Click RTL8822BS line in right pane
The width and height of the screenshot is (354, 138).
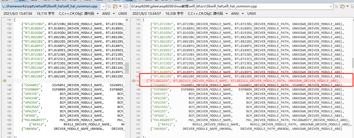[x=247, y=41]
